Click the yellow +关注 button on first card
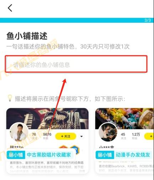The height and width of the screenshot is (180, 154). click(65, 136)
